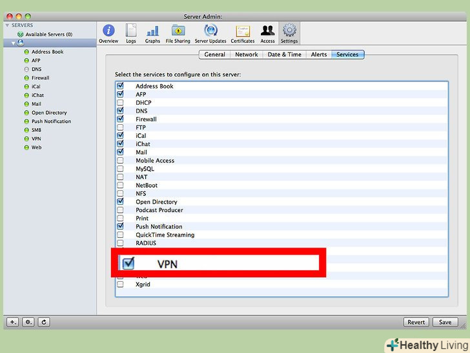The image size is (470, 353).
Task: Click the 'Mail' row text in services list
Action: (x=141, y=152)
